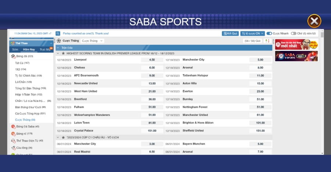
Task: Click the clock reading Dec 15, 2023 GMT +7
Action: (33, 33)
